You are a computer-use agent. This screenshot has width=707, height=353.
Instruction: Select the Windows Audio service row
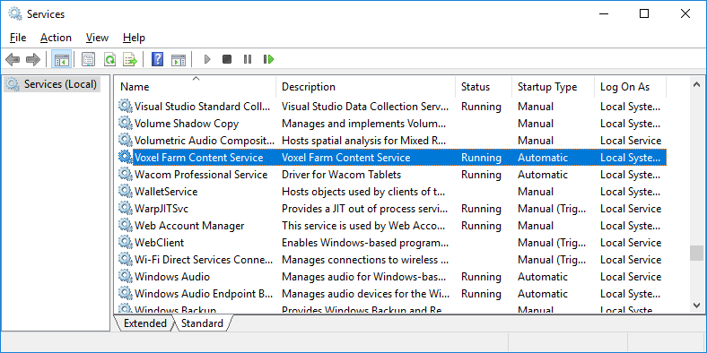point(390,277)
